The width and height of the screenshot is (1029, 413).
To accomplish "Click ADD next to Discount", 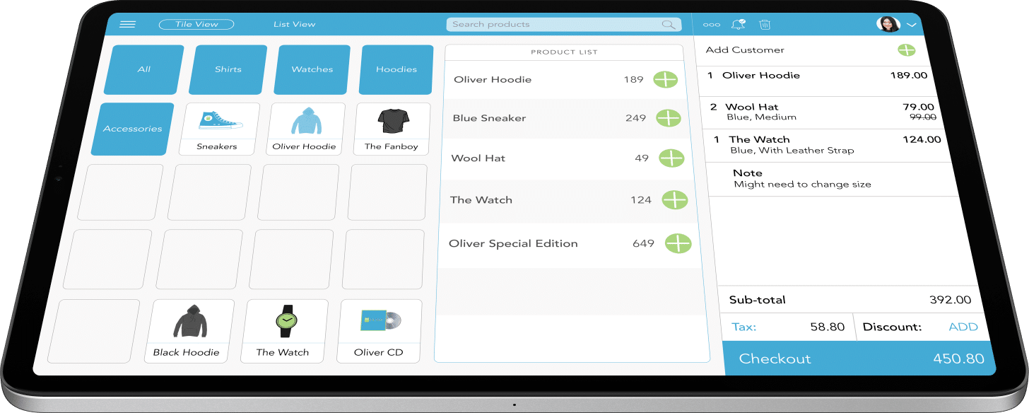I will tap(963, 327).
